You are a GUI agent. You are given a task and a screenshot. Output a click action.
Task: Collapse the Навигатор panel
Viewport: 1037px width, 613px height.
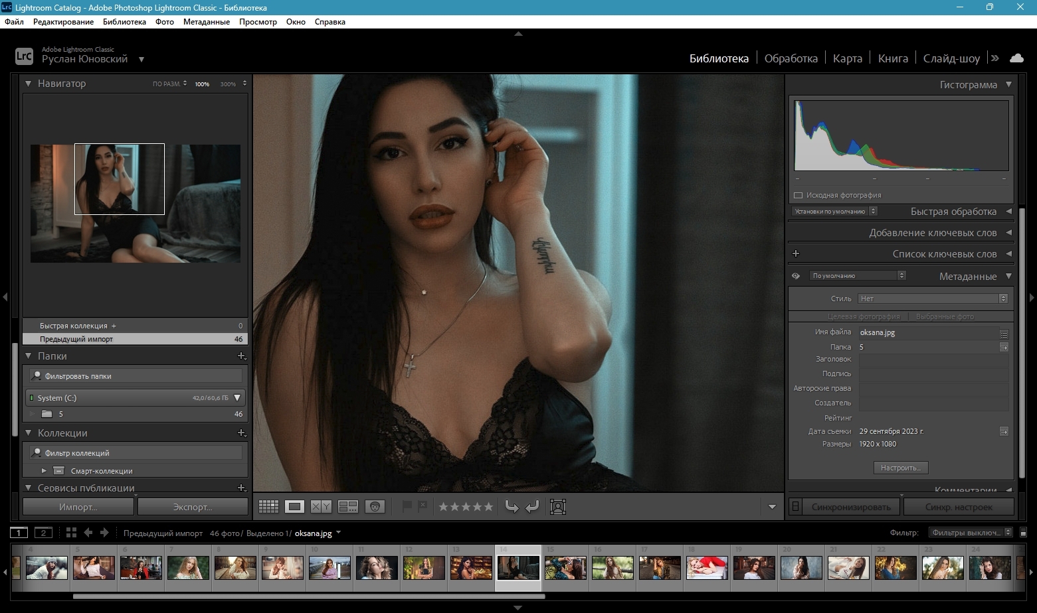tap(29, 84)
